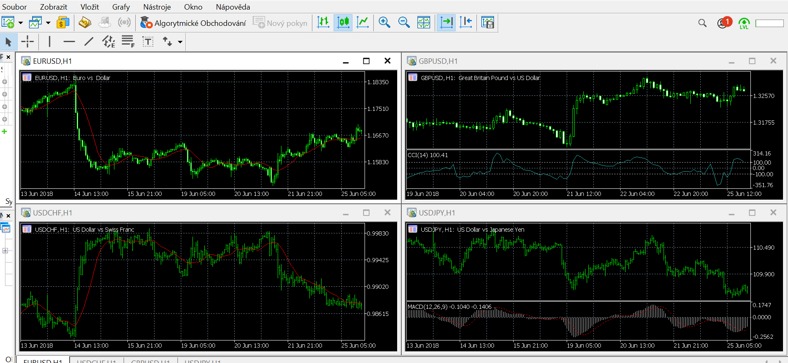Toggle auto scroll to chart end
Viewport: 788px width, 363px height.
click(x=446, y=23)
